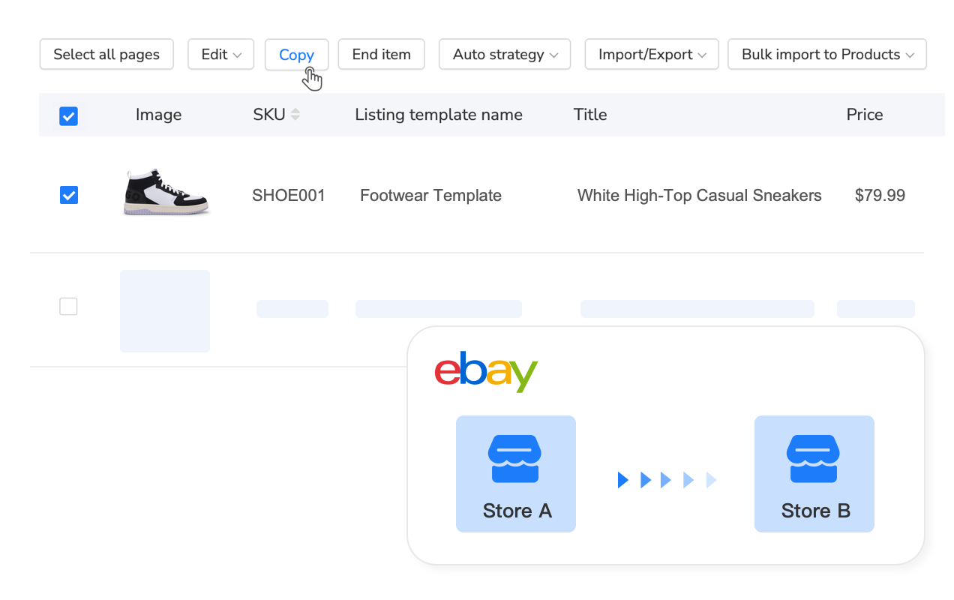
Task: Uncheck the SHOE001 row checkbox
Action: tap(68, 195)
